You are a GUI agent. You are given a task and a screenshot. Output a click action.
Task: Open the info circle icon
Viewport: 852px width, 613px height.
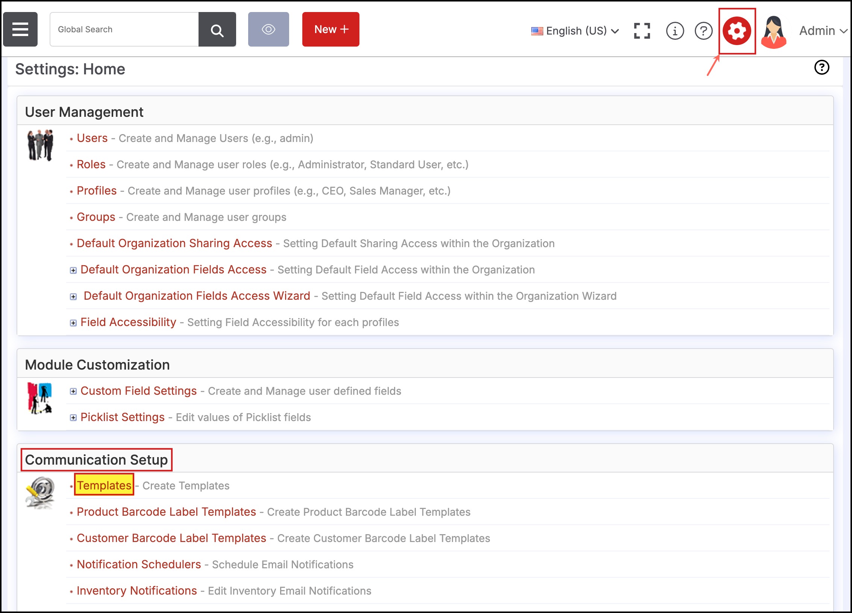[x=675, y=31]
